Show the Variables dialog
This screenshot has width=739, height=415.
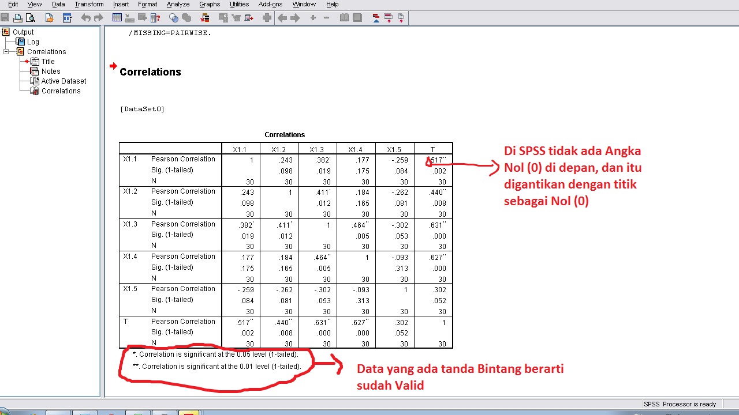click(155, 17)
